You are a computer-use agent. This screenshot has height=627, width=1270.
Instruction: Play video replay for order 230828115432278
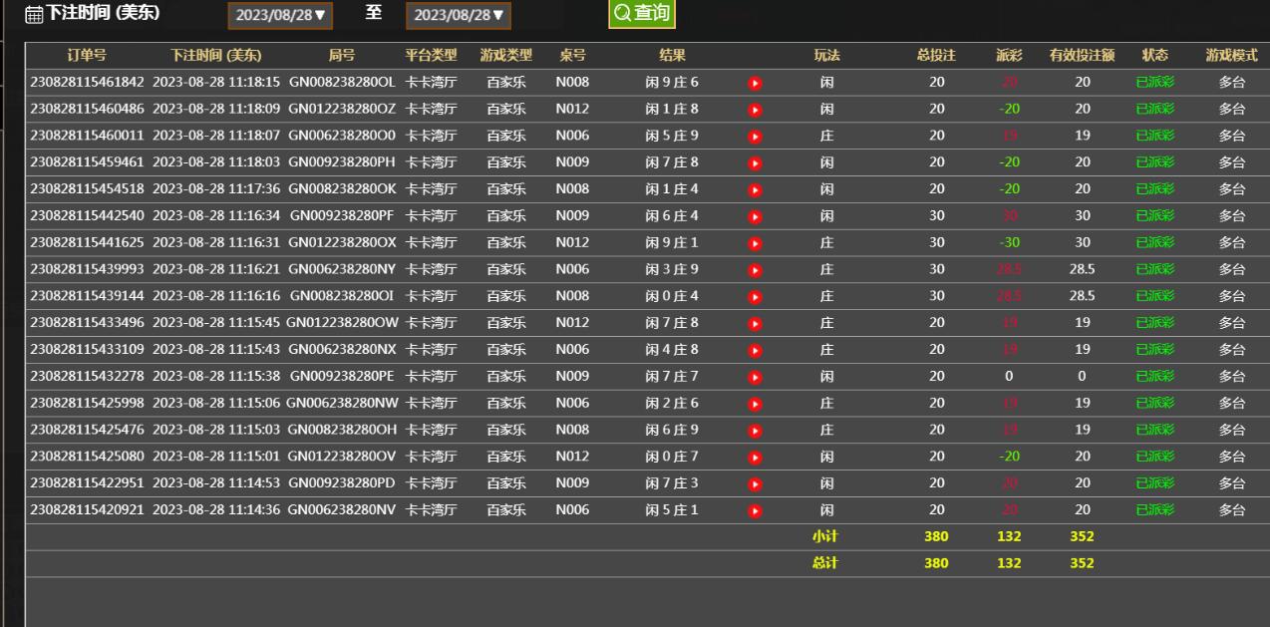(x=755, y=377)
